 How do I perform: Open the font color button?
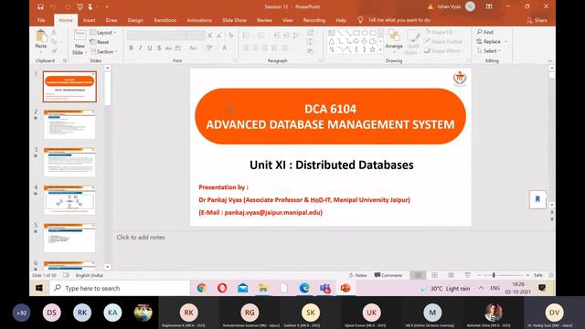[224, 48]
